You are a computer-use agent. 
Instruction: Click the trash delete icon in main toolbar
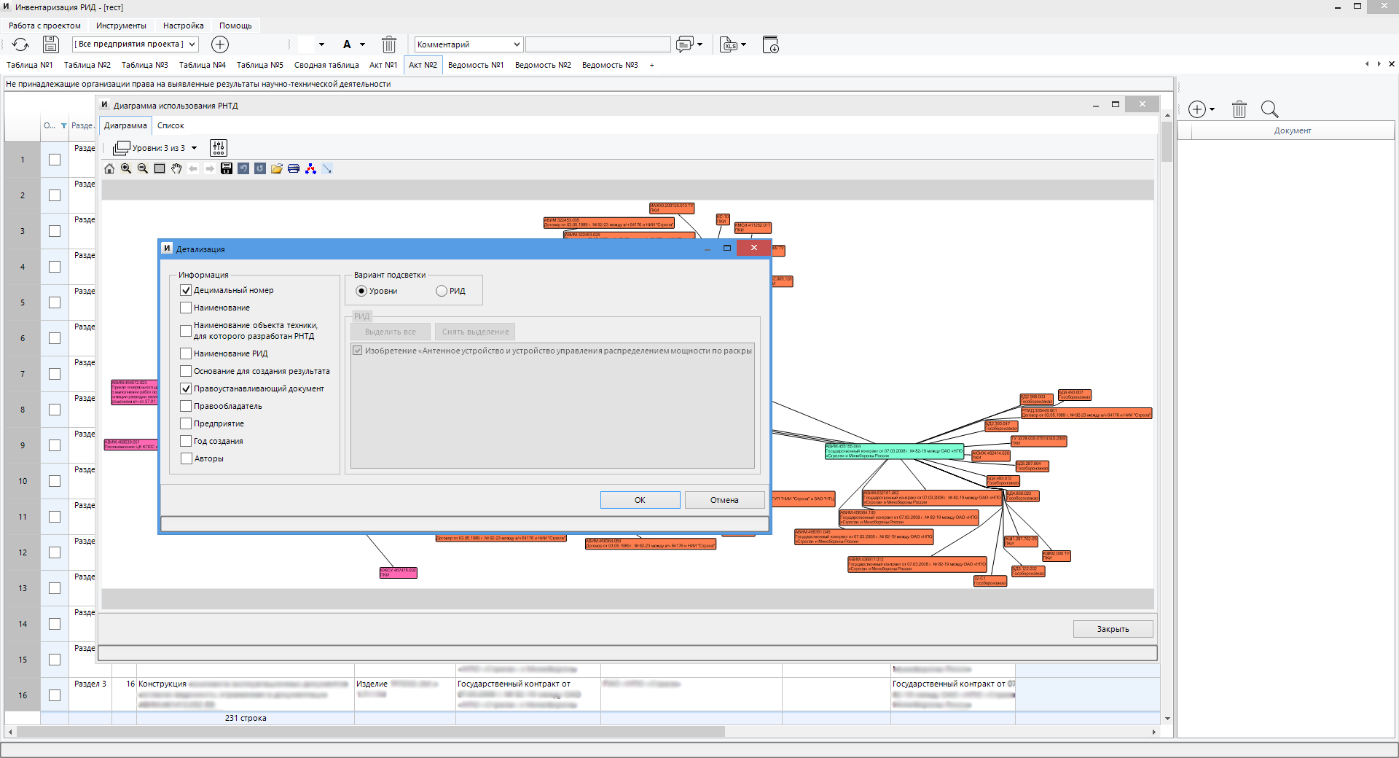pos(389,44)
